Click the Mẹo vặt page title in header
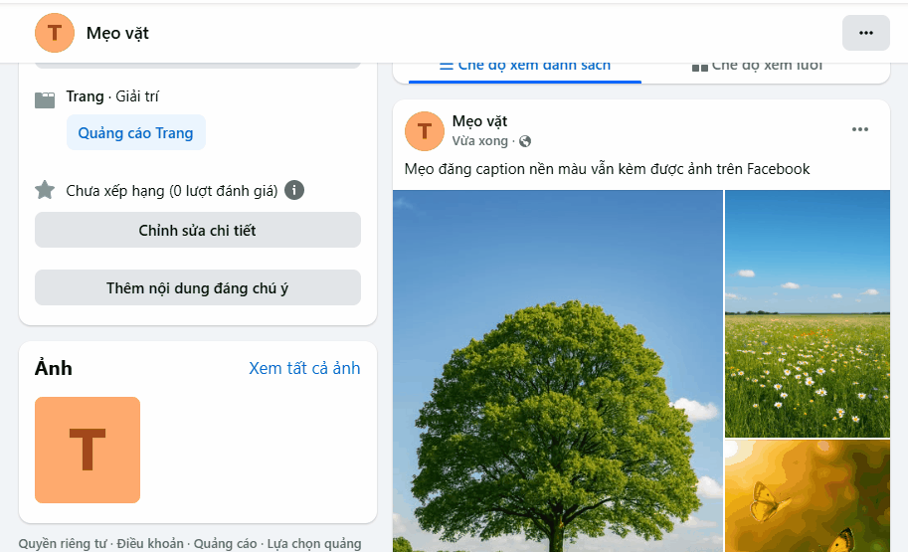This screenshot has height=552, width=908. [x=117, y=34]
